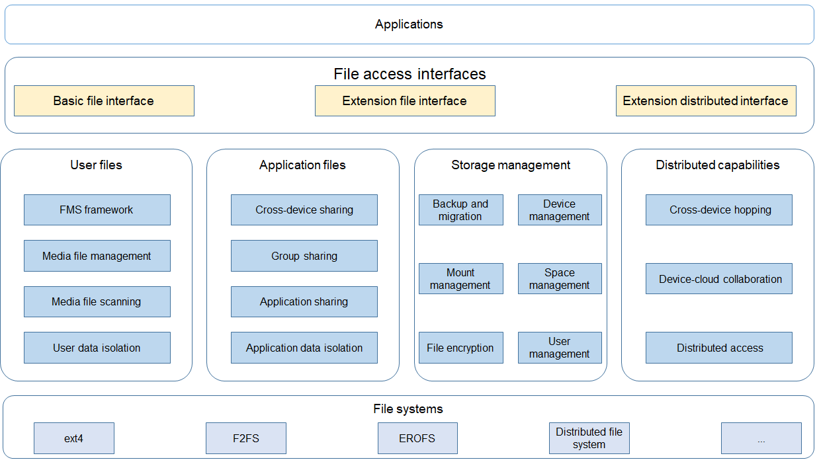
Task: Click the Application data isolation block
Action: [304, 348]
